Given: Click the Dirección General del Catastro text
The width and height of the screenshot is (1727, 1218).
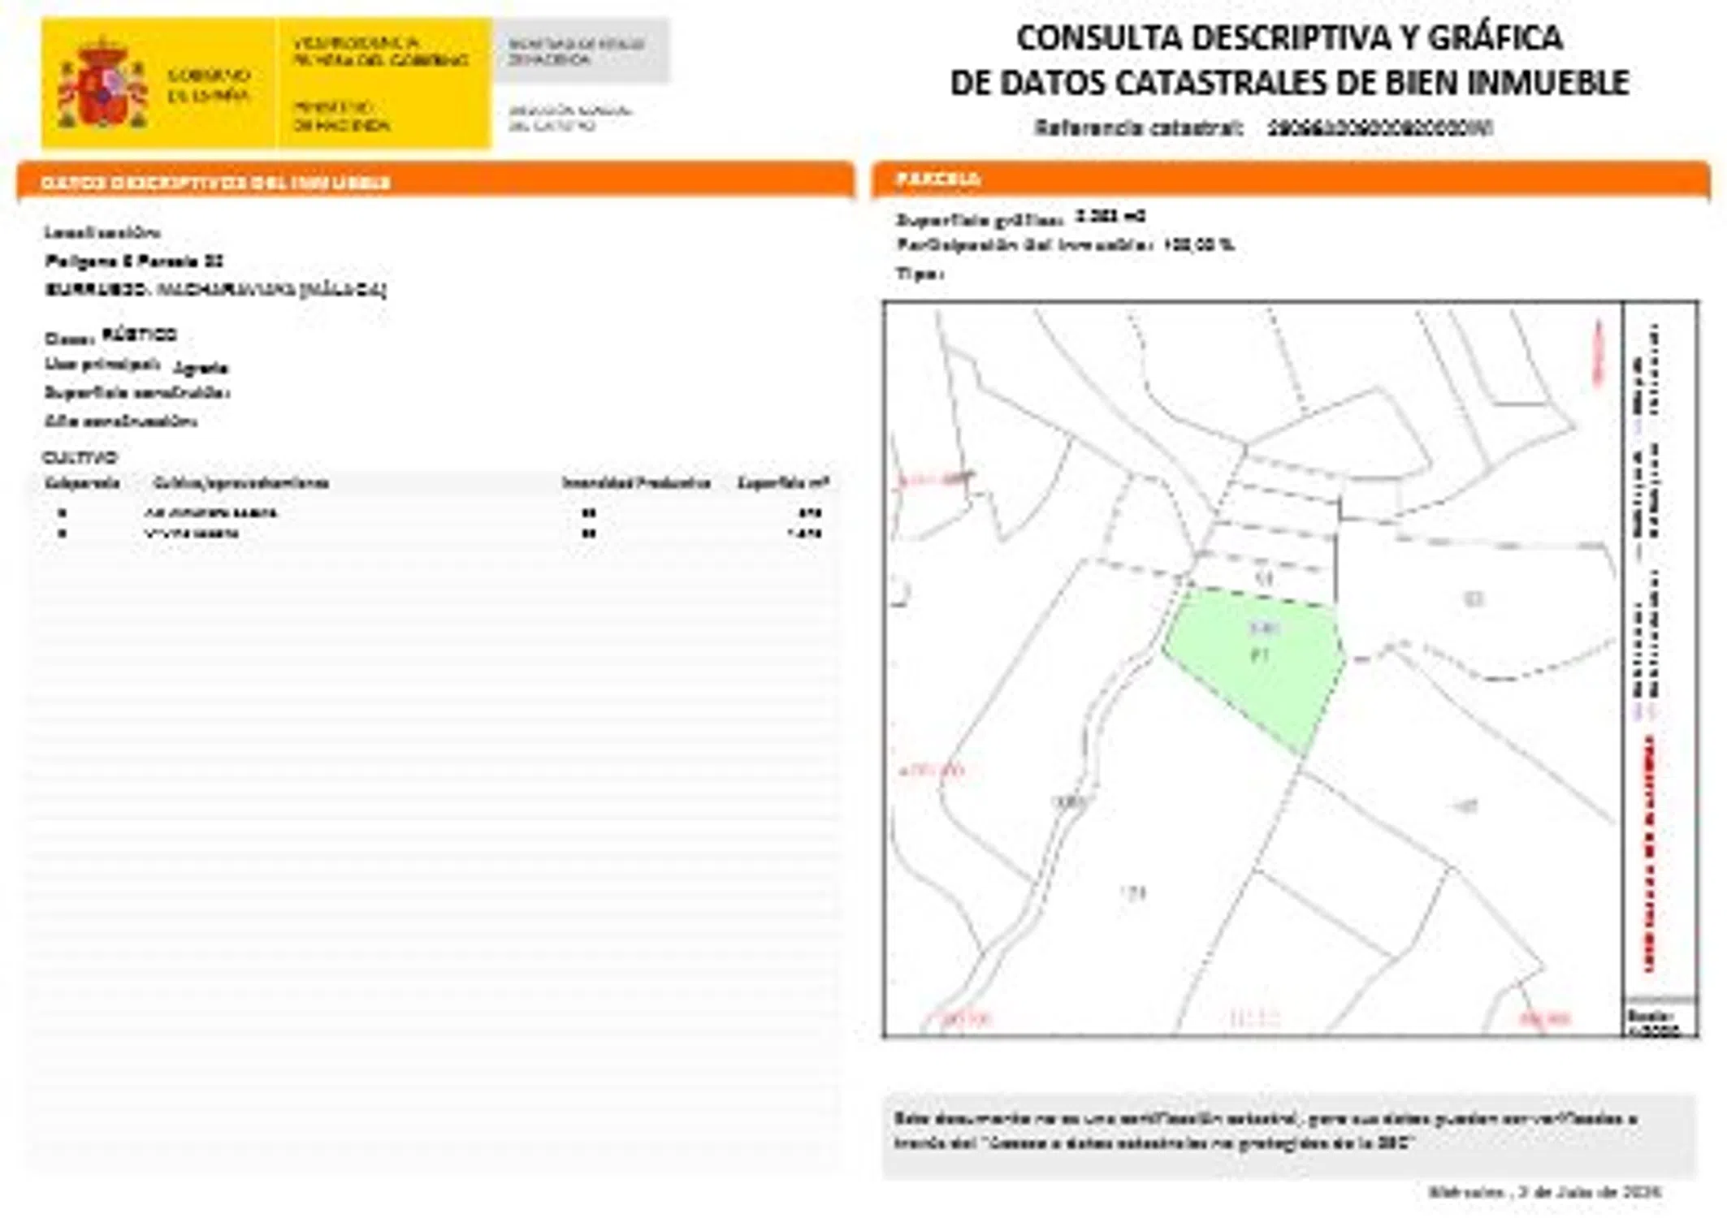Looking at the screenshot, I should pos(569,118).
